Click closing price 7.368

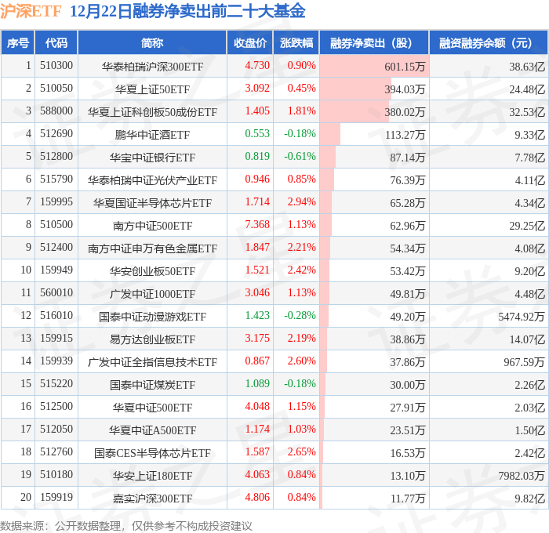(x=257, y=225)
